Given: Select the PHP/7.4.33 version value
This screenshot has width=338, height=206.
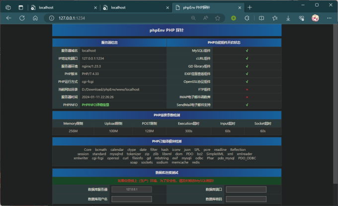Looking at the screenshot, I should (90, 74).
